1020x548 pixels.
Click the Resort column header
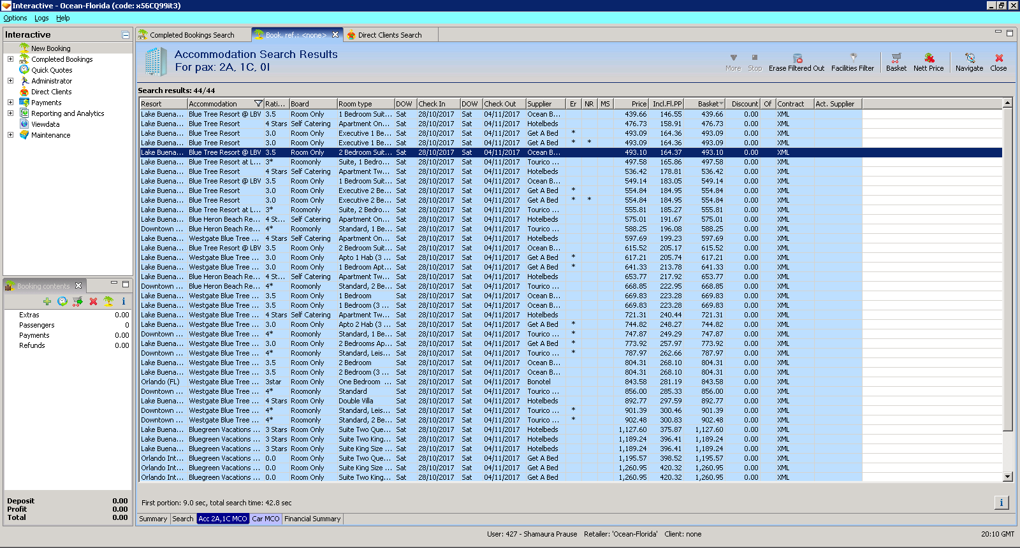coord(163,104)
